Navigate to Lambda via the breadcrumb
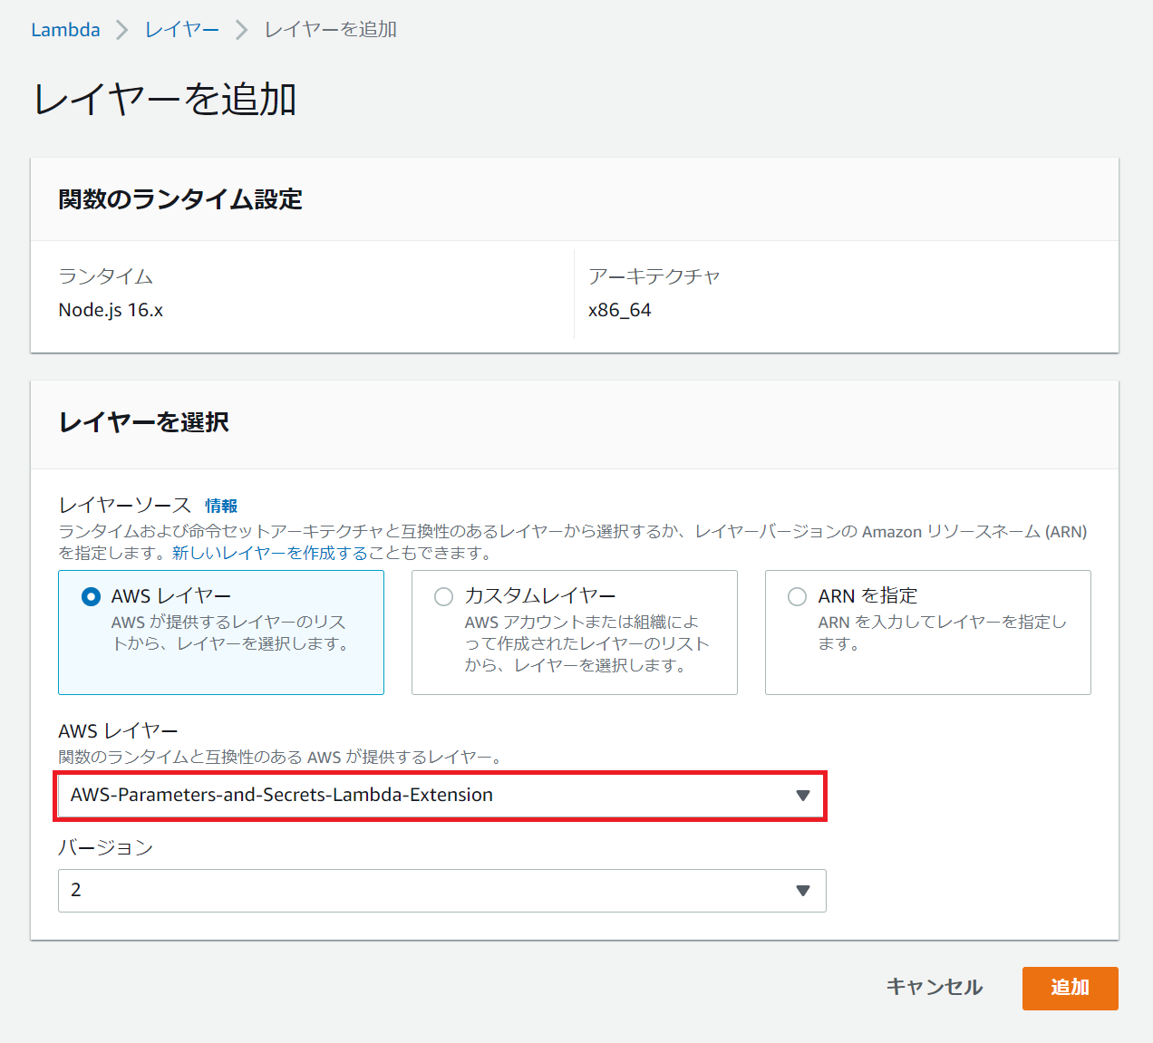Viewport: 1153px width, 1043px height. click(x=65, y=29)
